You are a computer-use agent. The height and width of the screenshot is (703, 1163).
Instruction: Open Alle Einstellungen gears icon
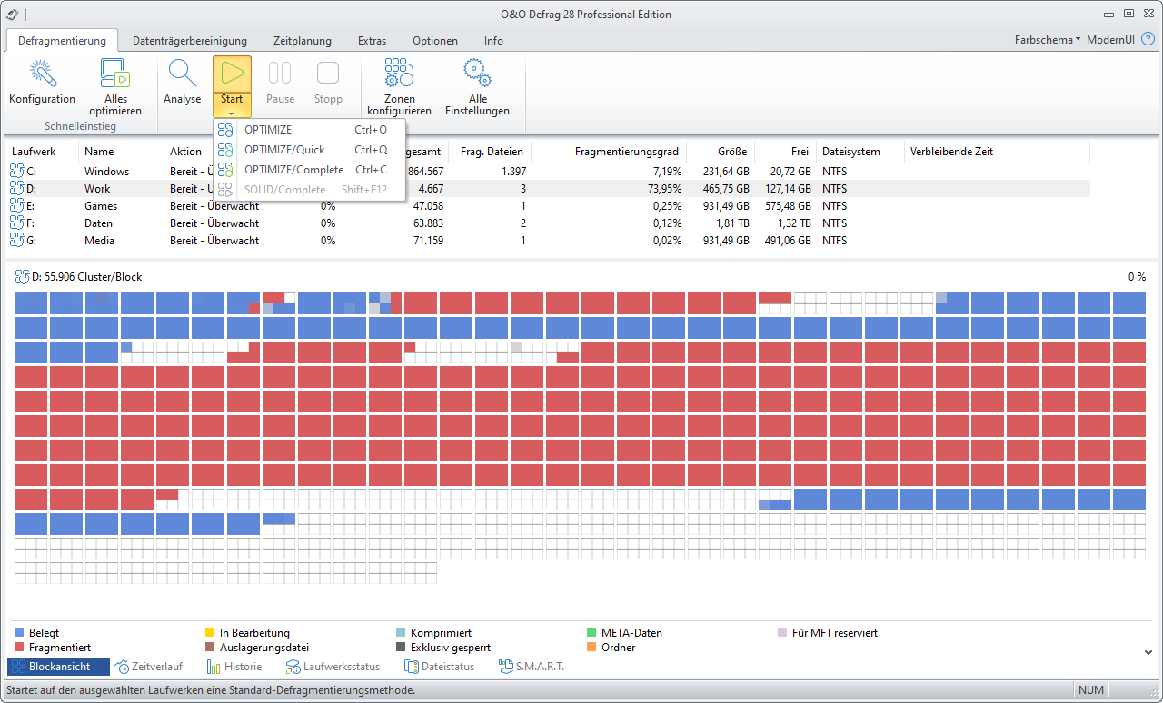(x=477, y=74)
